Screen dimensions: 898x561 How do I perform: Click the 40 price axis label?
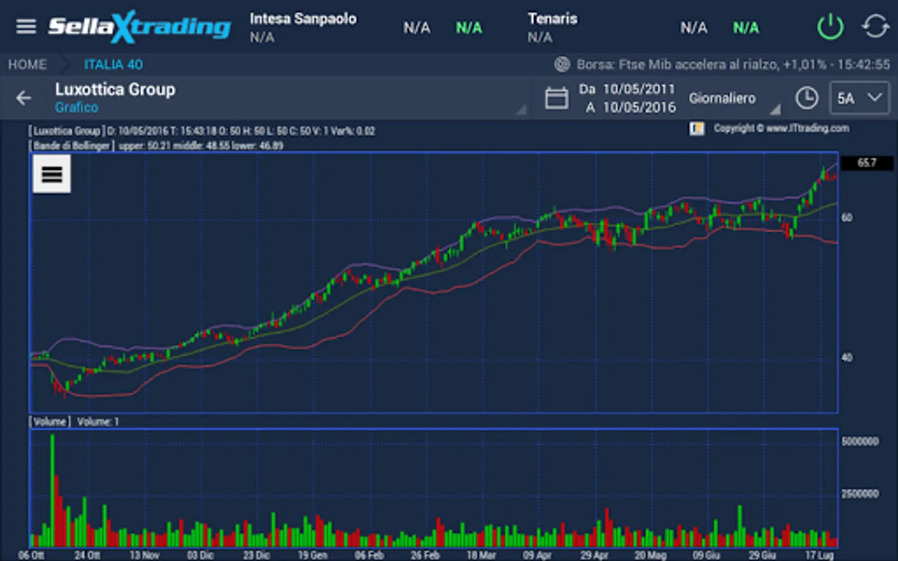point(847,358)
